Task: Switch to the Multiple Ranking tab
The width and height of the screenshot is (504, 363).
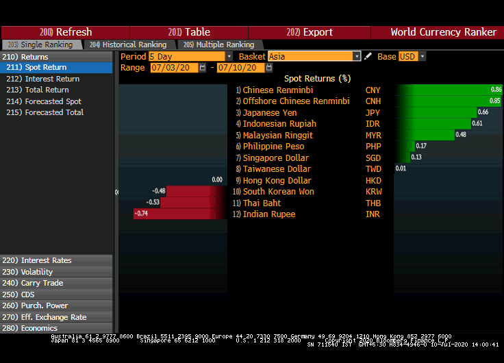Action: tap(218, 45)
